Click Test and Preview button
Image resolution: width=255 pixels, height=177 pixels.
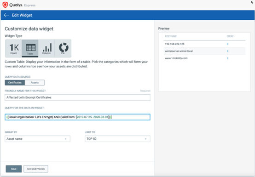(x=36, y=169)
